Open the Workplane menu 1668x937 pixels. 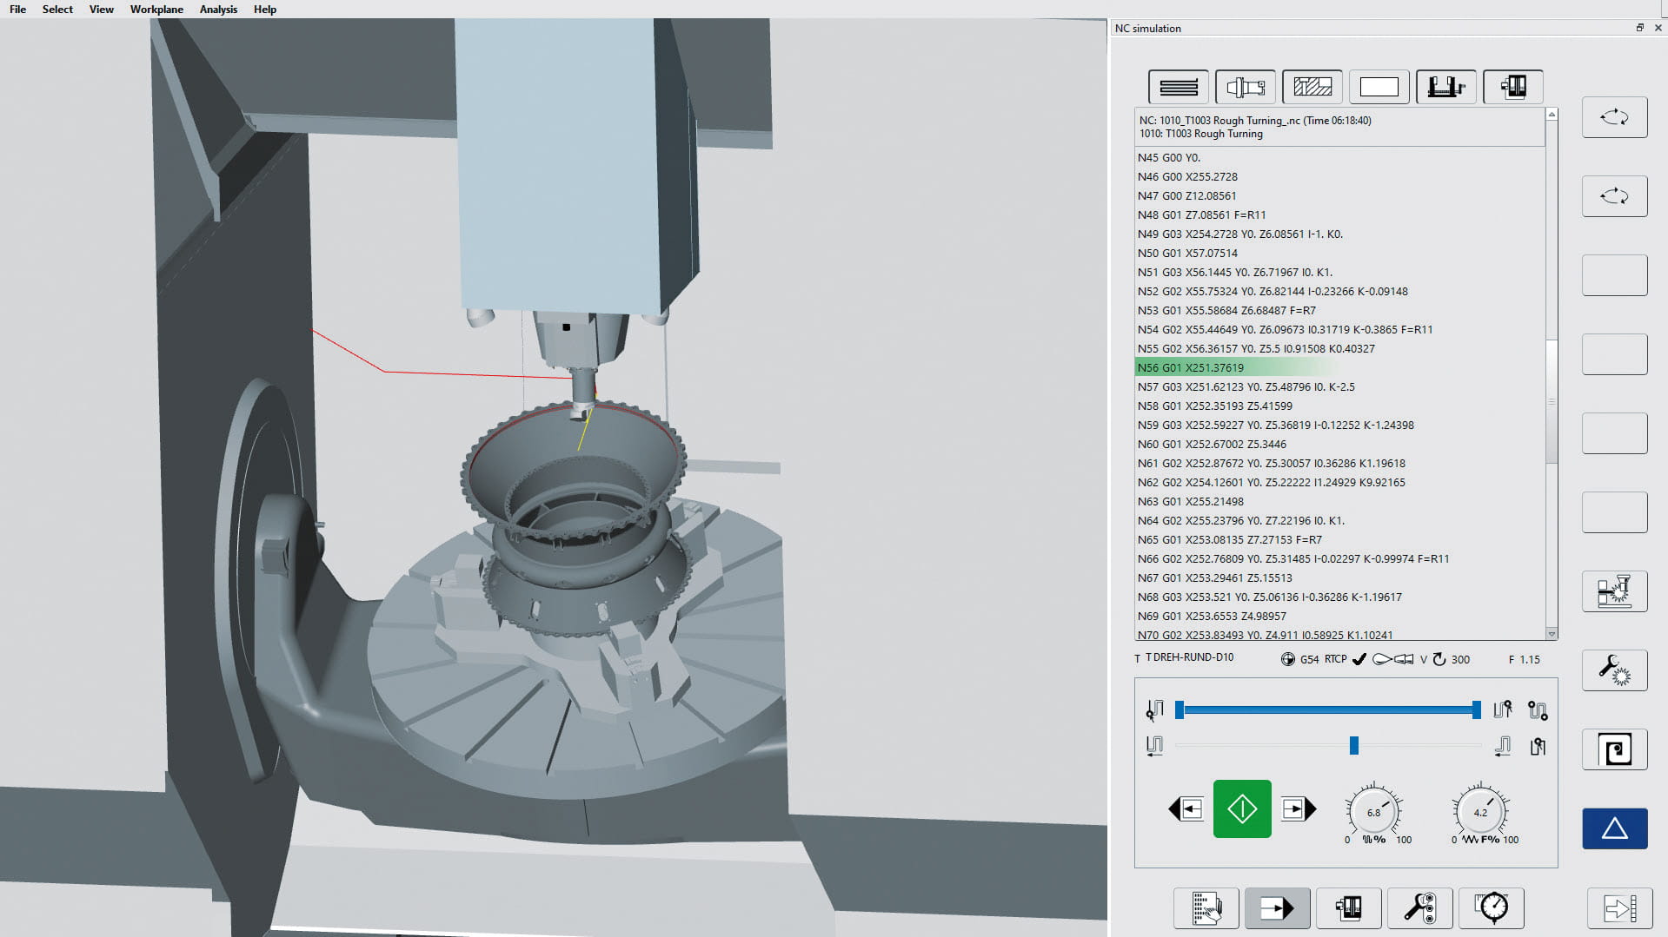[156, 10]
